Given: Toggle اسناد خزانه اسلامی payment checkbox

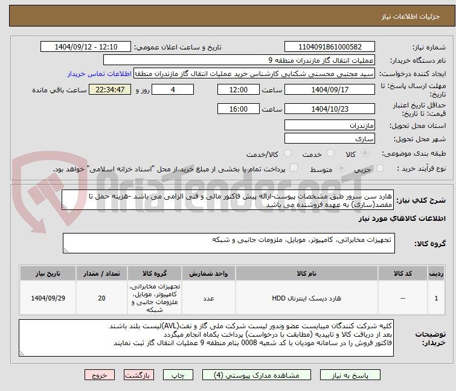Looking at the screenshot, I should coord(294,167).
